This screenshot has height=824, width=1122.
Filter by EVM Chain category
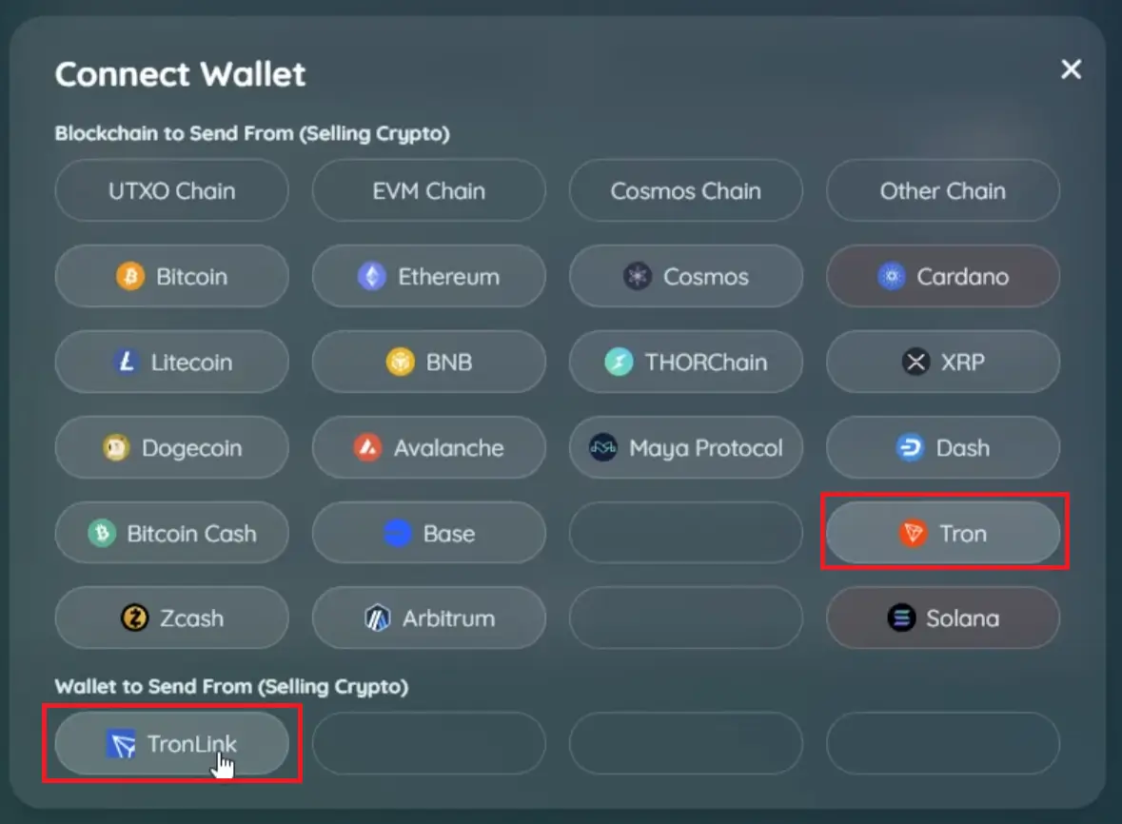pos(429,191)
